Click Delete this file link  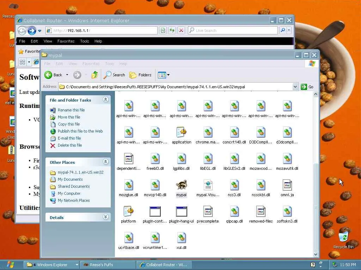click(x=70, y=145)
